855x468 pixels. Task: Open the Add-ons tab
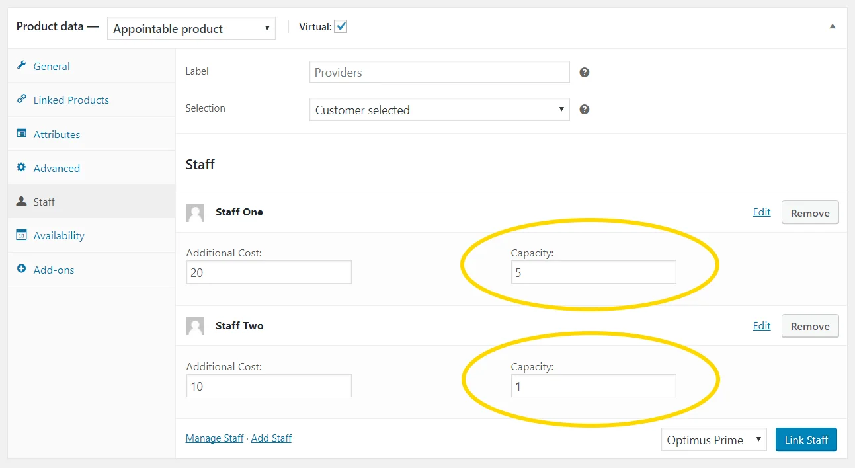pos(91,270)
